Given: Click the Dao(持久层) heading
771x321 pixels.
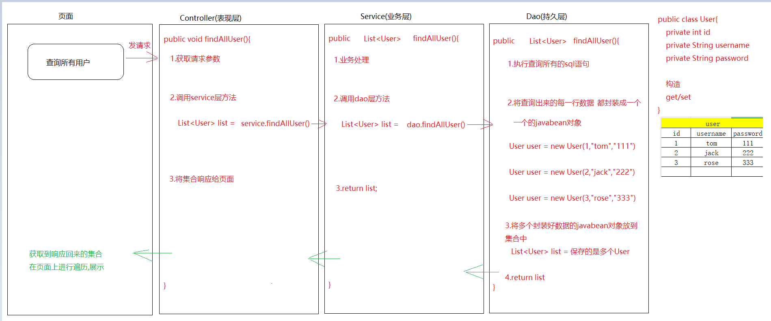Looking at the screenshot, I should click(546, 16).
